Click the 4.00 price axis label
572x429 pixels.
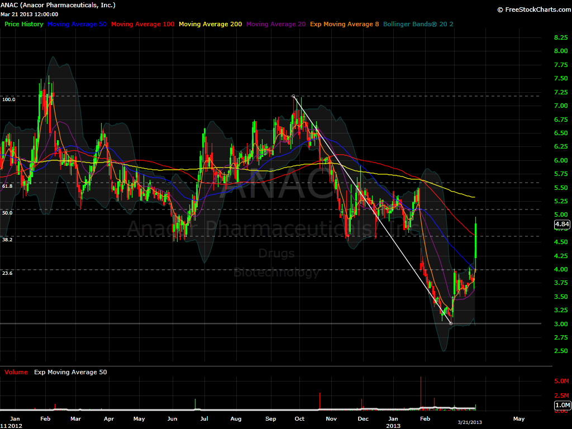pos(561,270)
